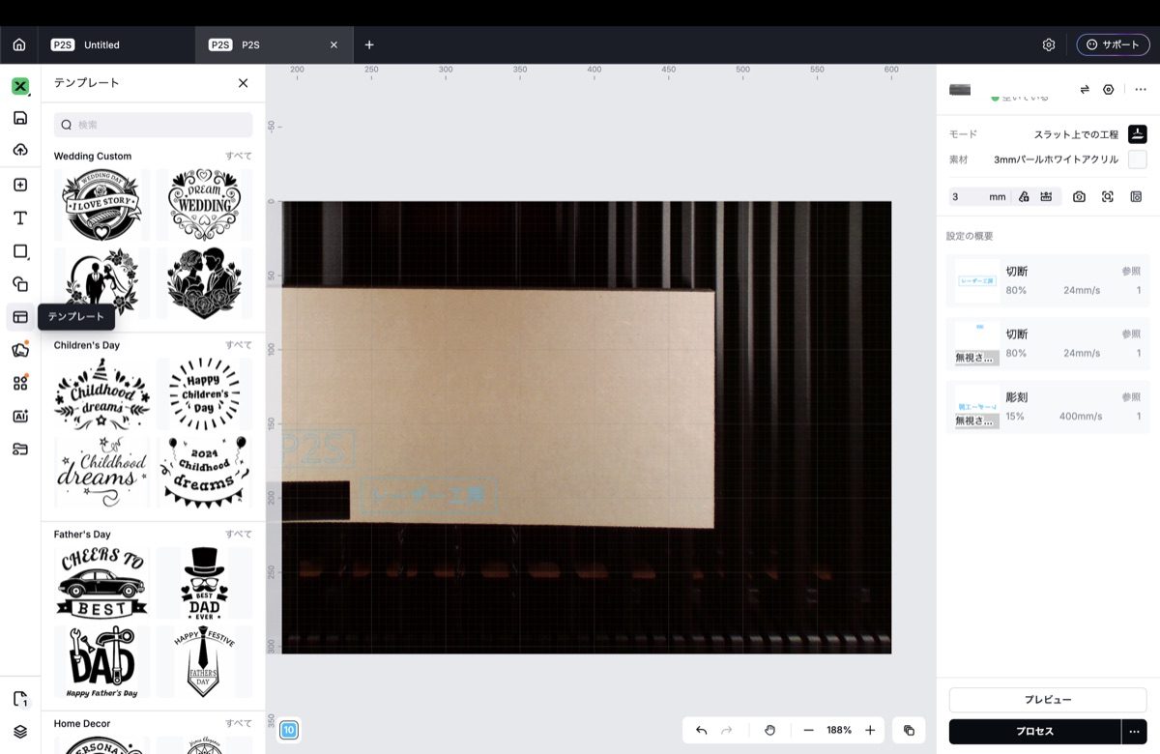Viewport: 1160px width, 754px height.
Task: Open the canvas pages icon
Action: pos(20,699)
